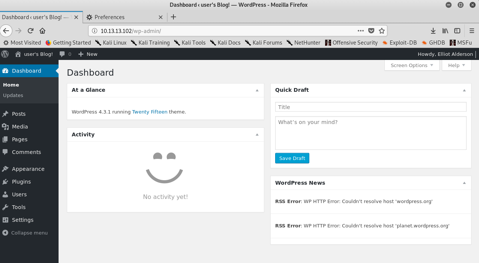Collapse the Activity widget
Viewport: 479px width, 263px height.
pos(257,134)
